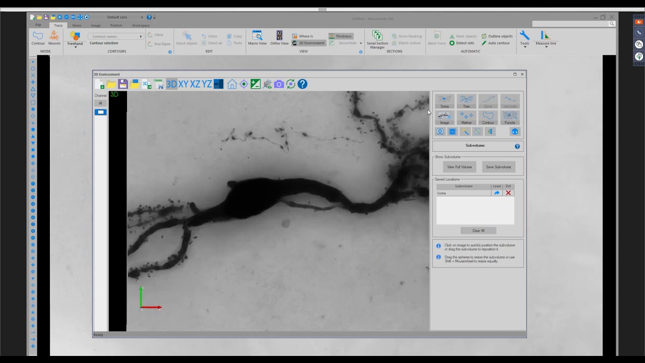Click the main window help icon
This screenshot has height=363, width=645.
pos(149,17)
